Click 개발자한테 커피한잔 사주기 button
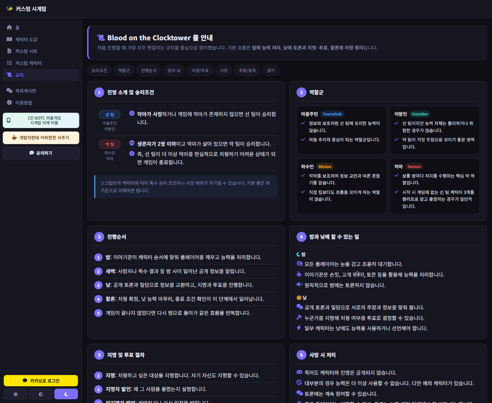Screen dimensions: 492x403 pyautogui.click(x=41, y=138)
